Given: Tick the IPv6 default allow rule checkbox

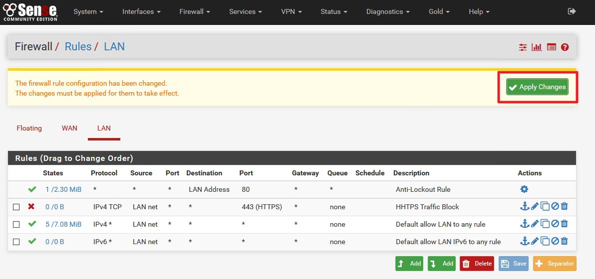Looking at the screenshot, I should click(x=16, y=242).
